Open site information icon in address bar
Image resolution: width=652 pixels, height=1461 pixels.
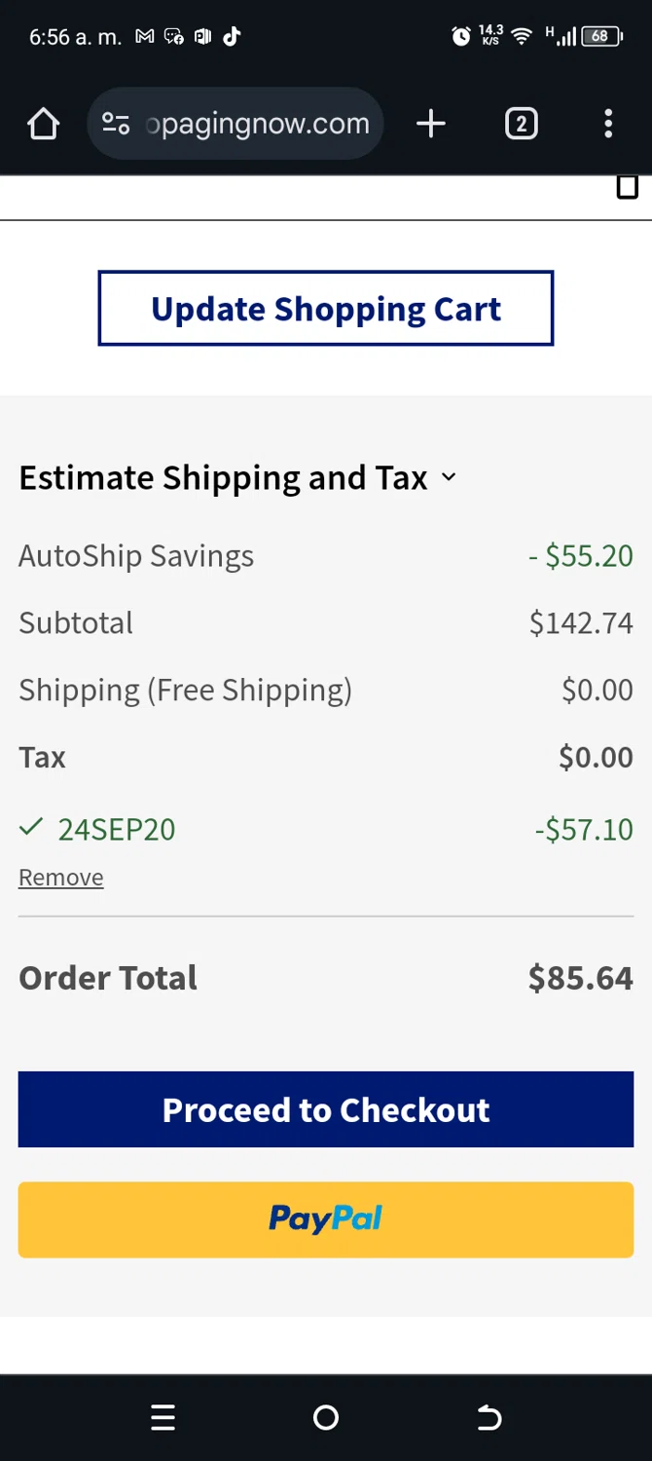click(116, 124)
